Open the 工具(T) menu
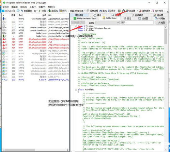The width and height of the screenshot is (170, 152). pyautogui.click(x=33, y=7)
